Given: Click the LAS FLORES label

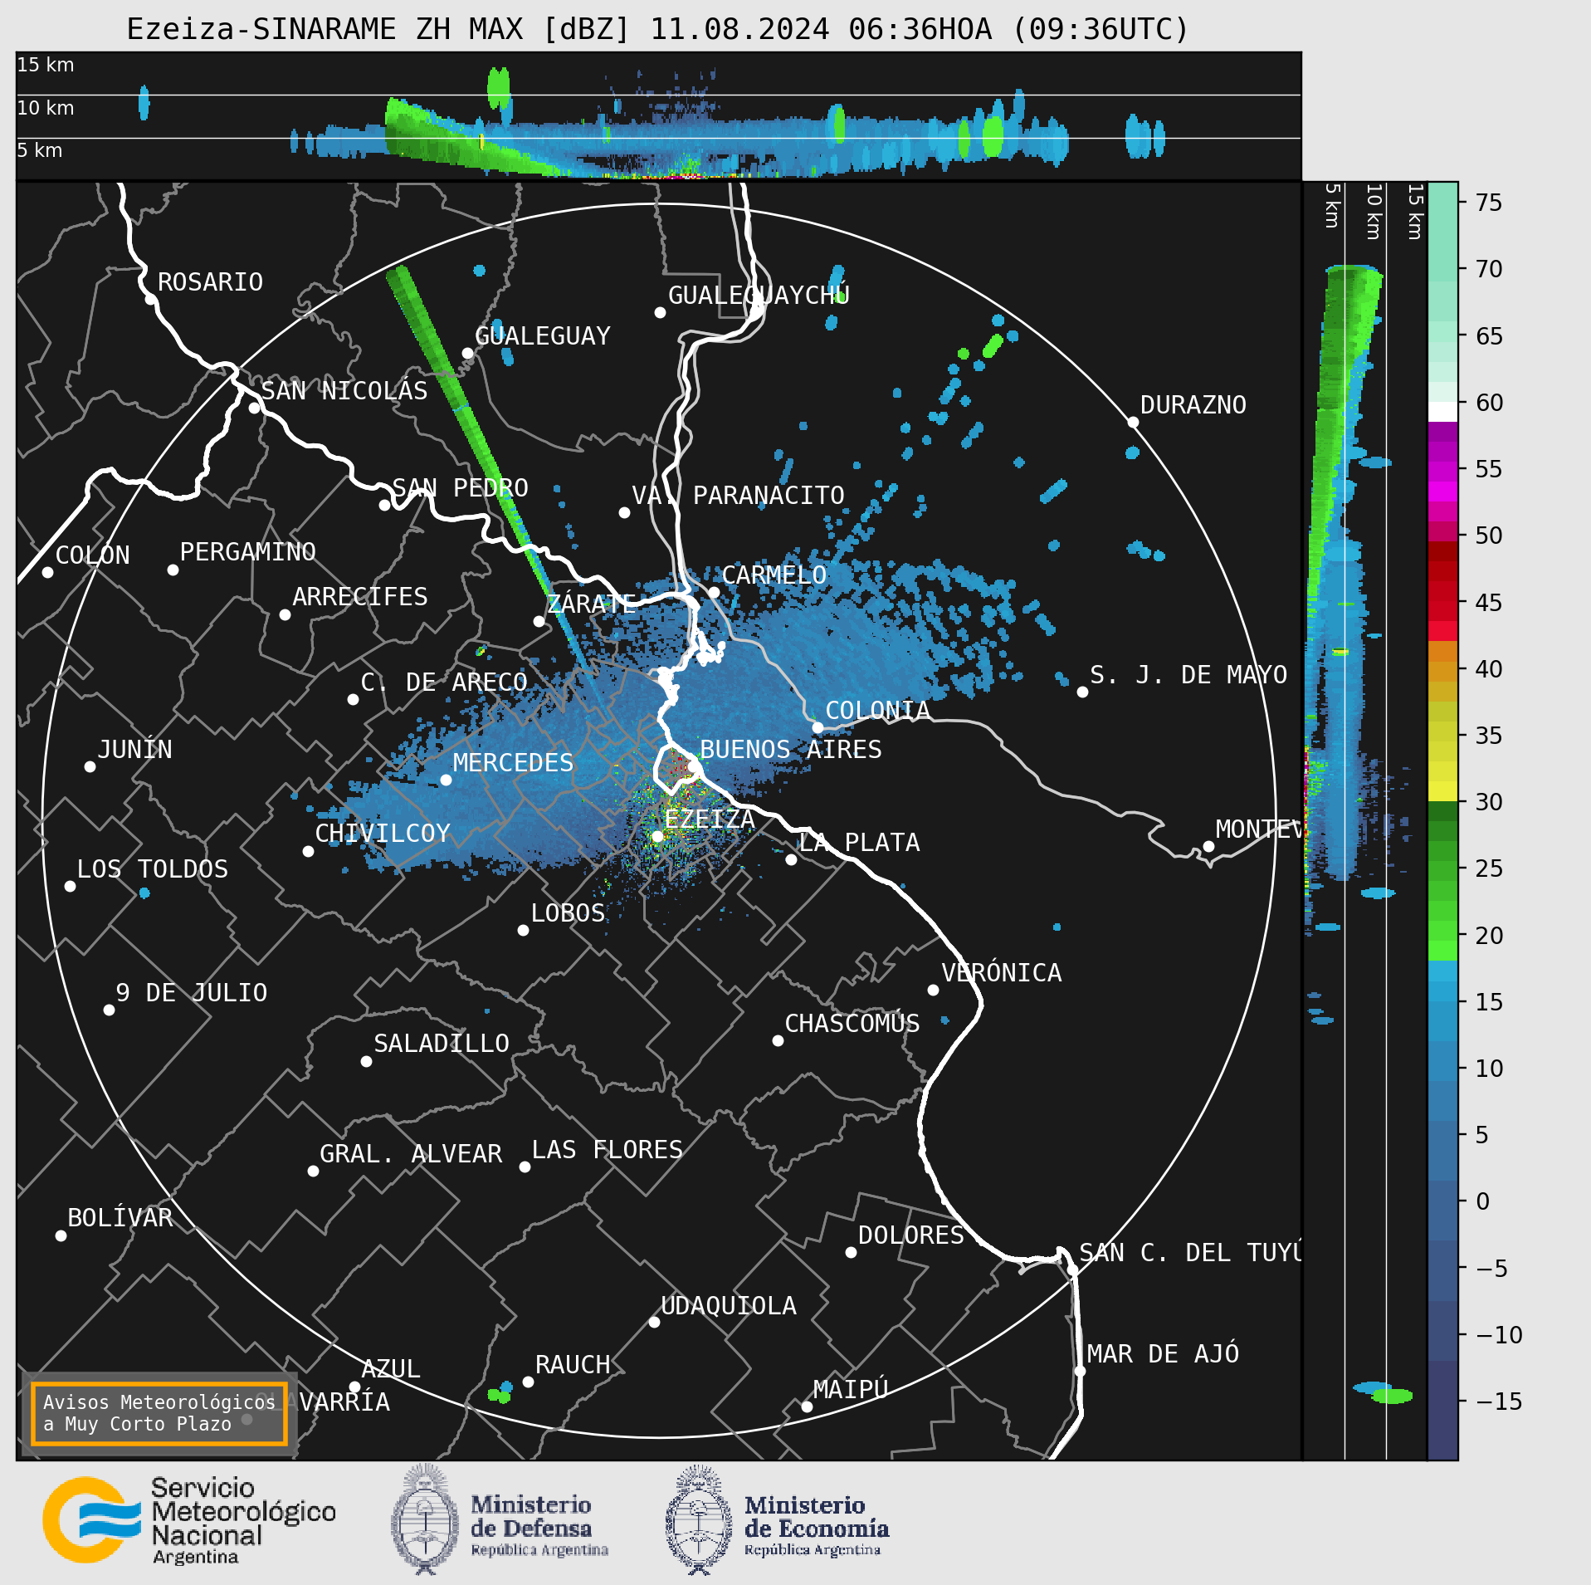Looking at the screenshot, I should click(607, 1150).
